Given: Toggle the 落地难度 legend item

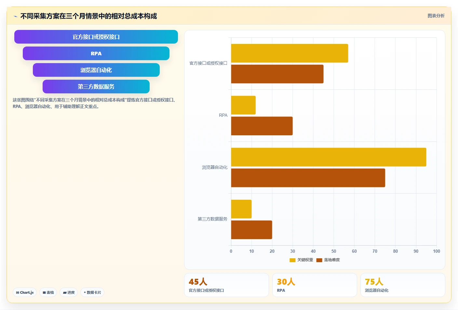Looking at the screenshot, I should click(x=328, y=260).
